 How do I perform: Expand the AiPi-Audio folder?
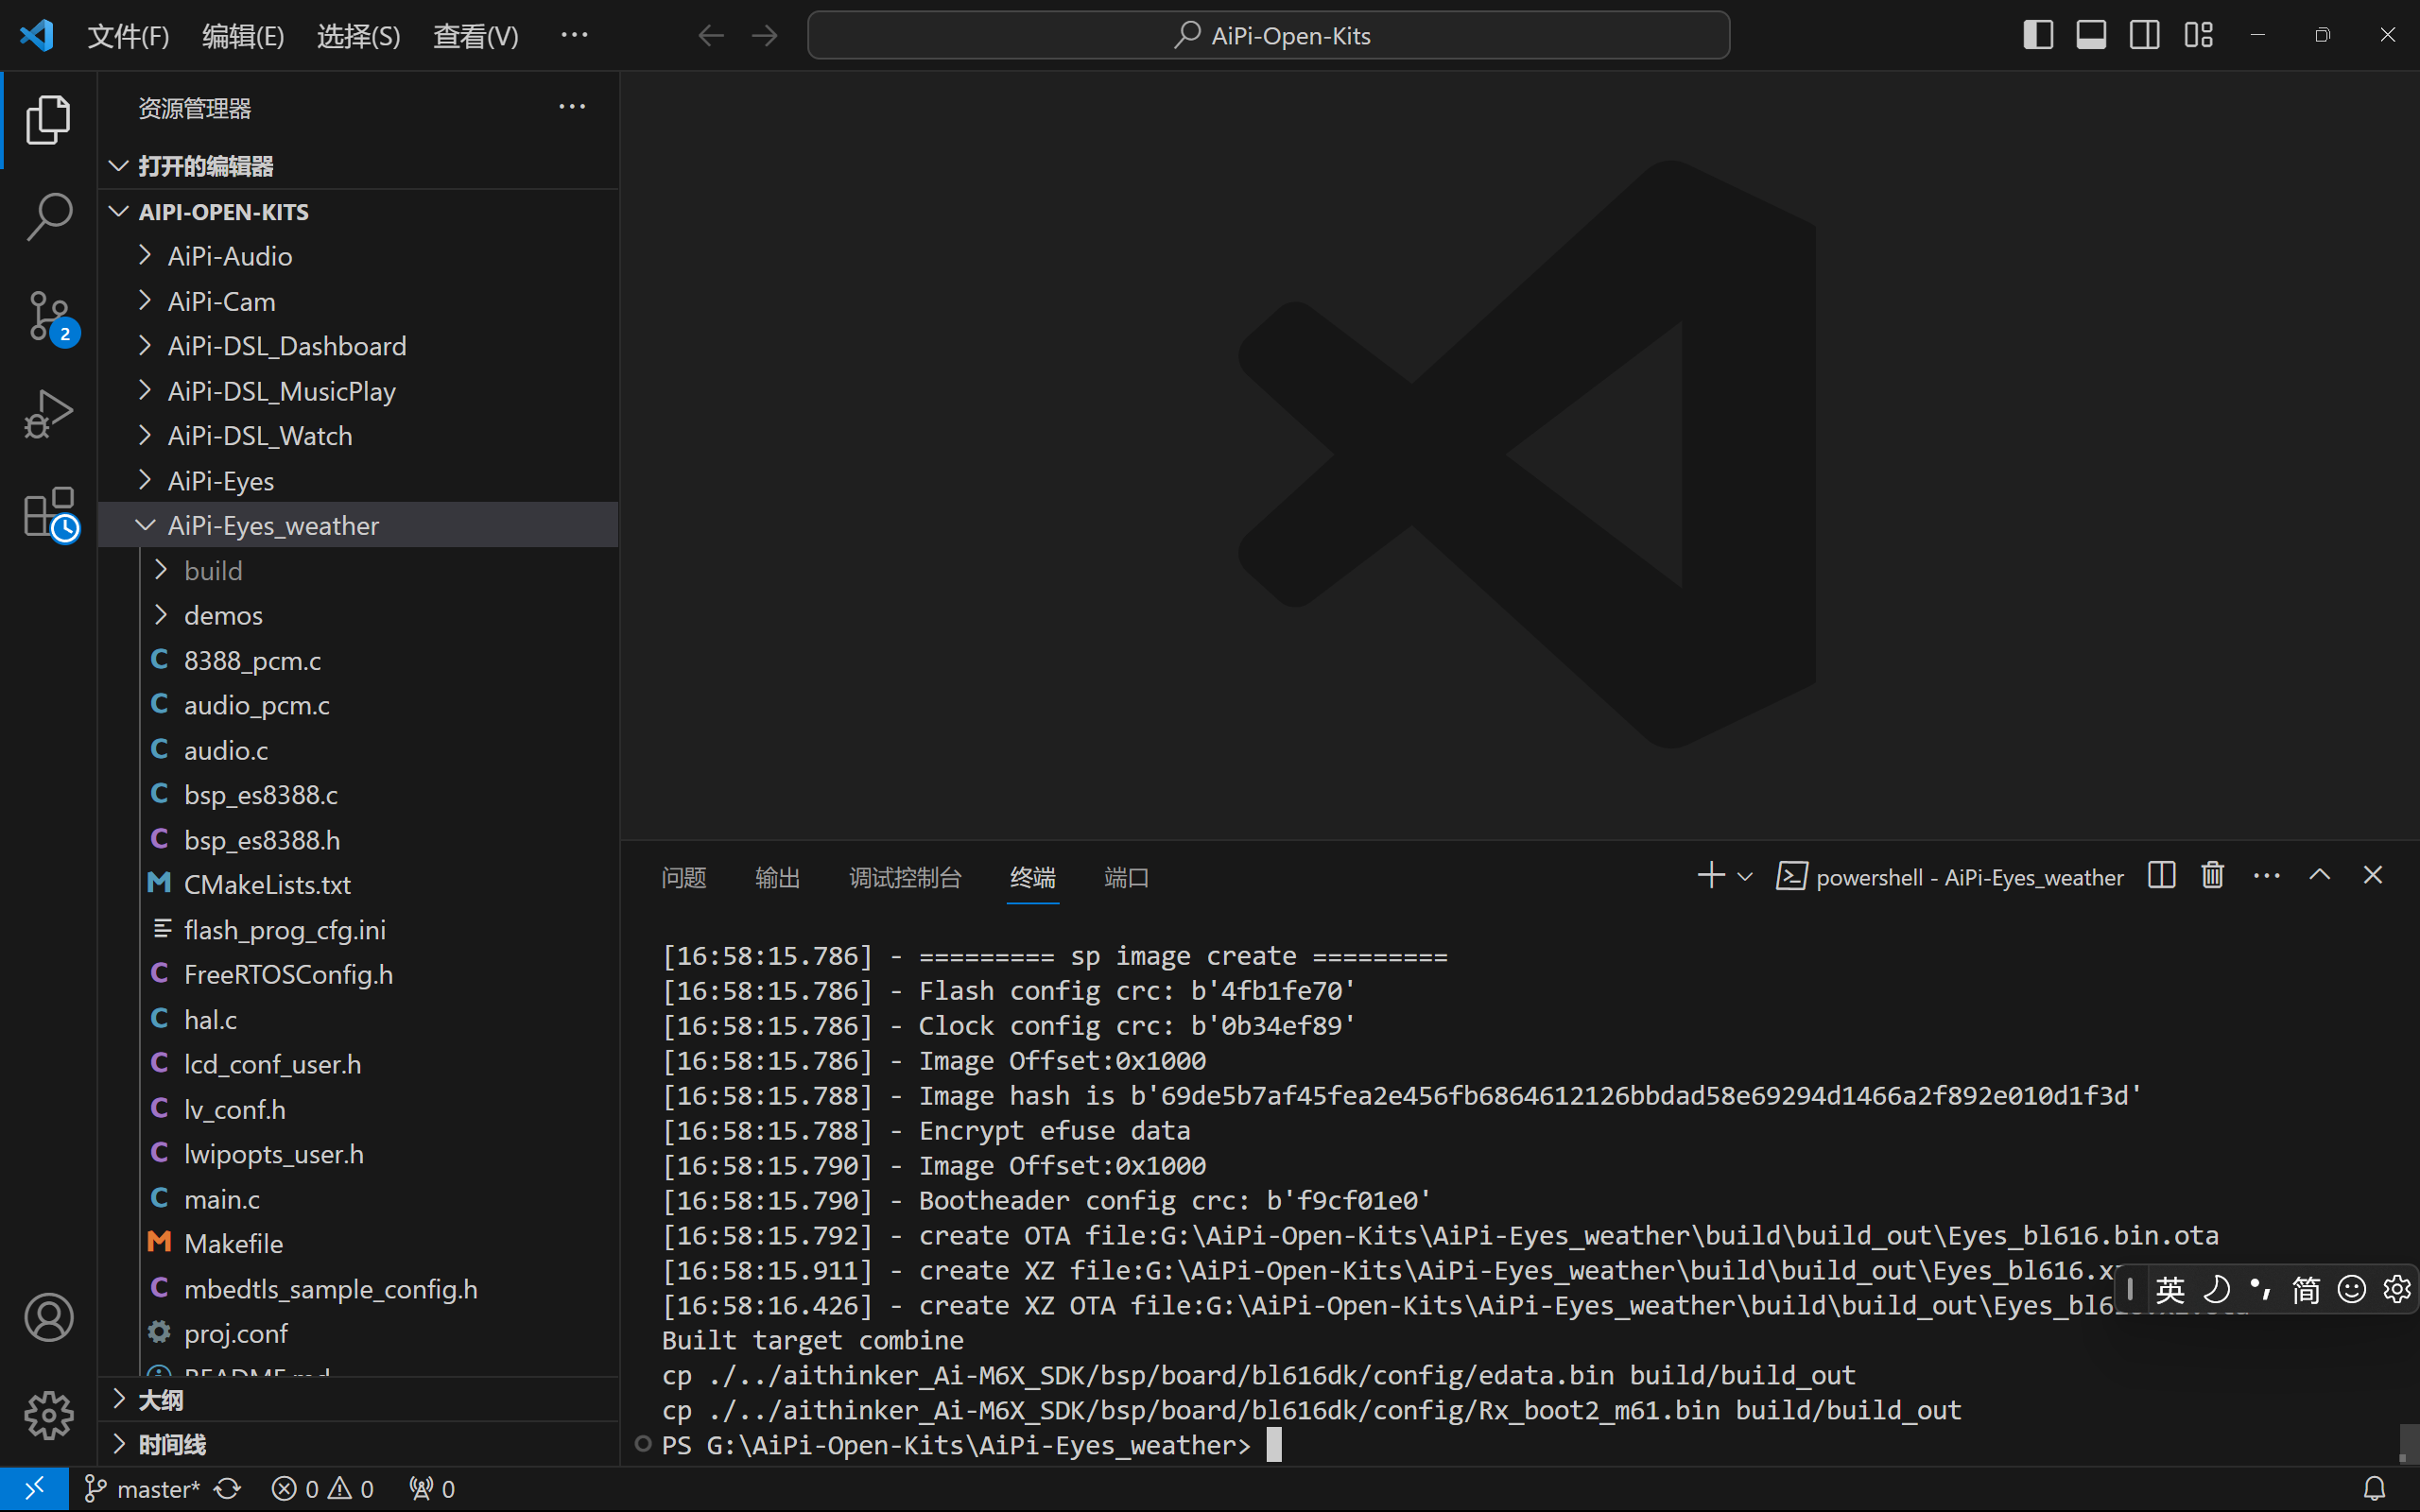358,256
